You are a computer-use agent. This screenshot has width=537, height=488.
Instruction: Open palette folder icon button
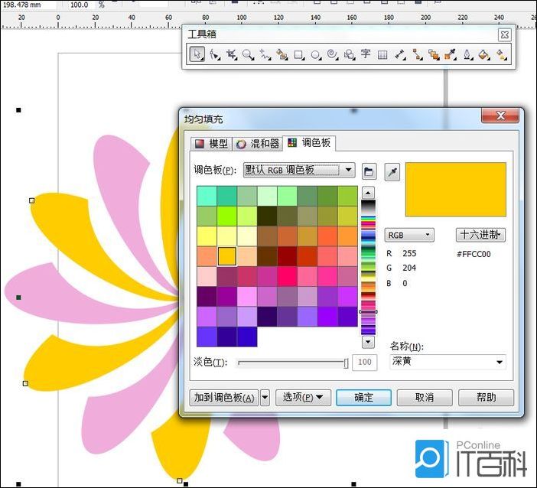click(369, 171)
